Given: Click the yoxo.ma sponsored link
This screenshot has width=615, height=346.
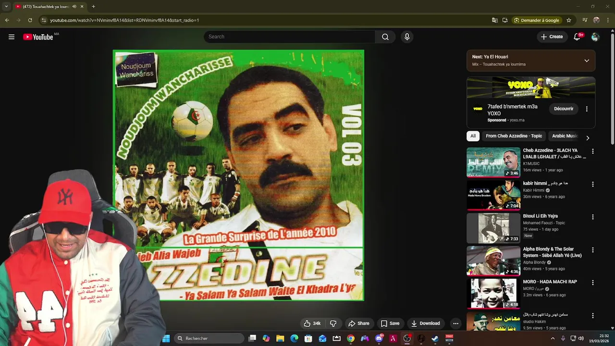Looking at the screenshot, I should click(517, 120).
